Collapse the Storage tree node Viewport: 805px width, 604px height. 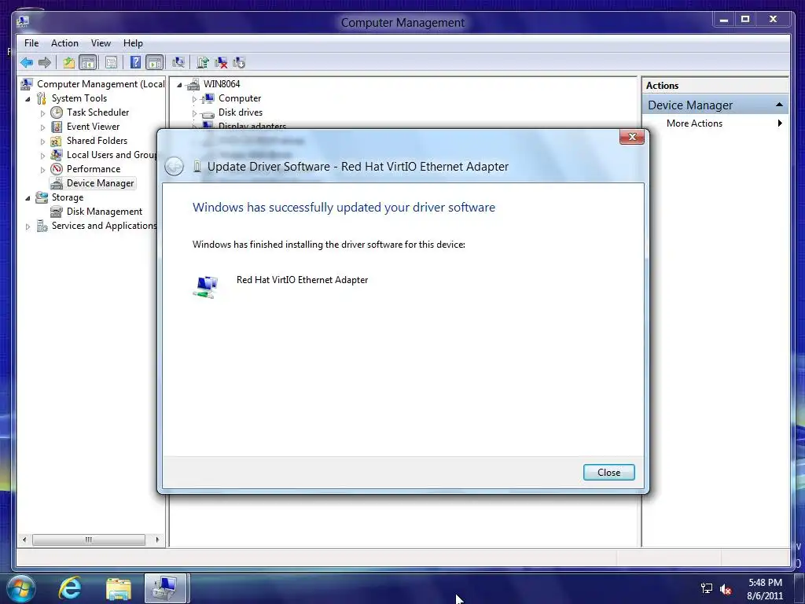28,197
